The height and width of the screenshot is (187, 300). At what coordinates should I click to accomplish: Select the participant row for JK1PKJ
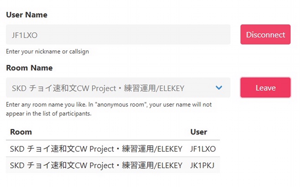pyautogui.click(x=113, y=165)
